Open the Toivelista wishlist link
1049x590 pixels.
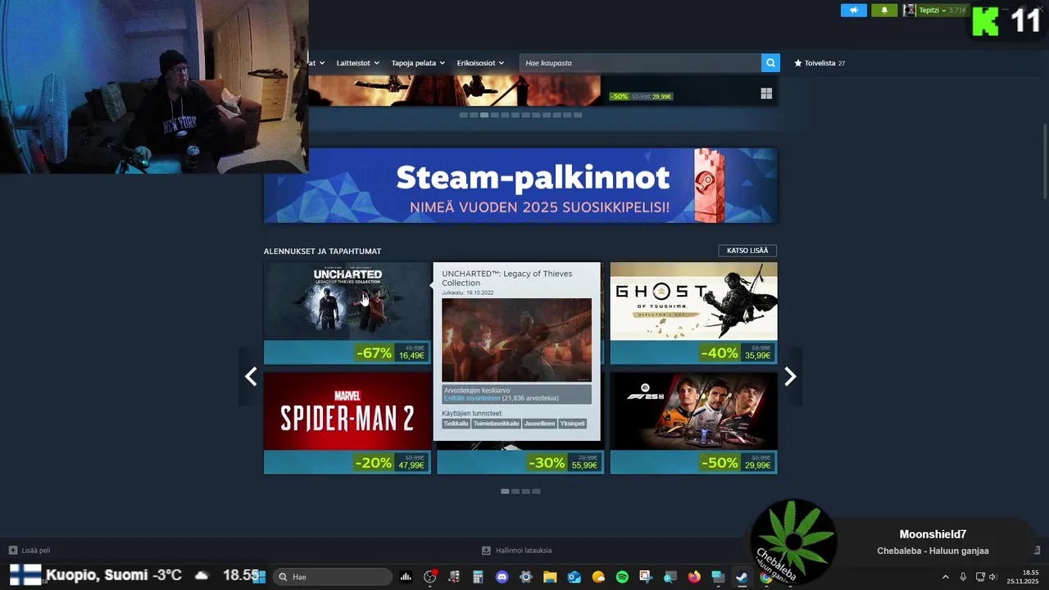[x=820, y=63]
